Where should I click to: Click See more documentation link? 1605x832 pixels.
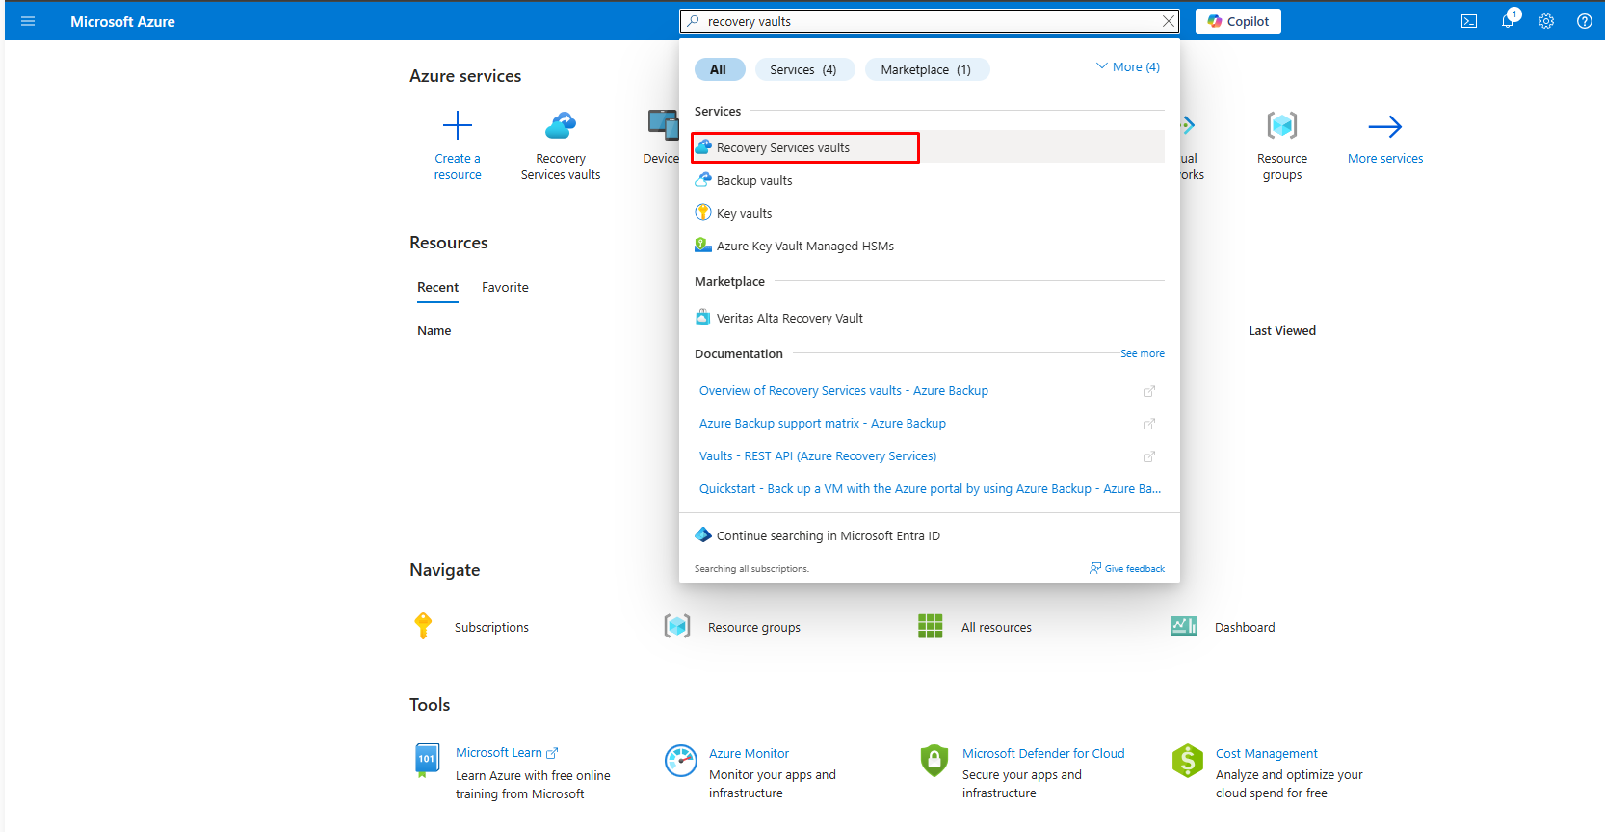pos(1142,353)
